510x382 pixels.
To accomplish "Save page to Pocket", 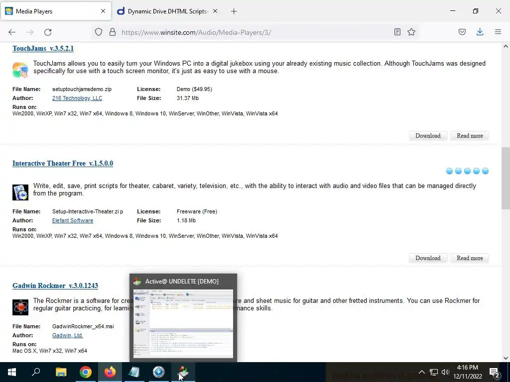I will 462,32.
